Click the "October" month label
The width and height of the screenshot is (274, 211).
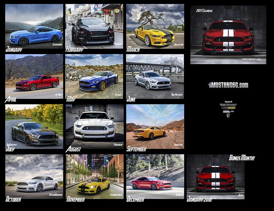tap(13, 199)
